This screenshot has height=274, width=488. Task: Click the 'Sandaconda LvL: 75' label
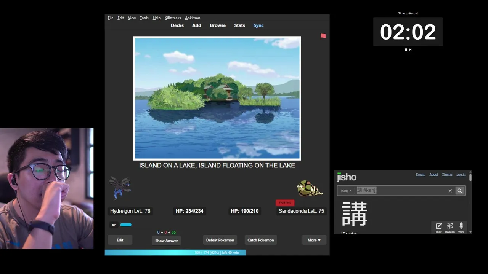coord(301,211)
